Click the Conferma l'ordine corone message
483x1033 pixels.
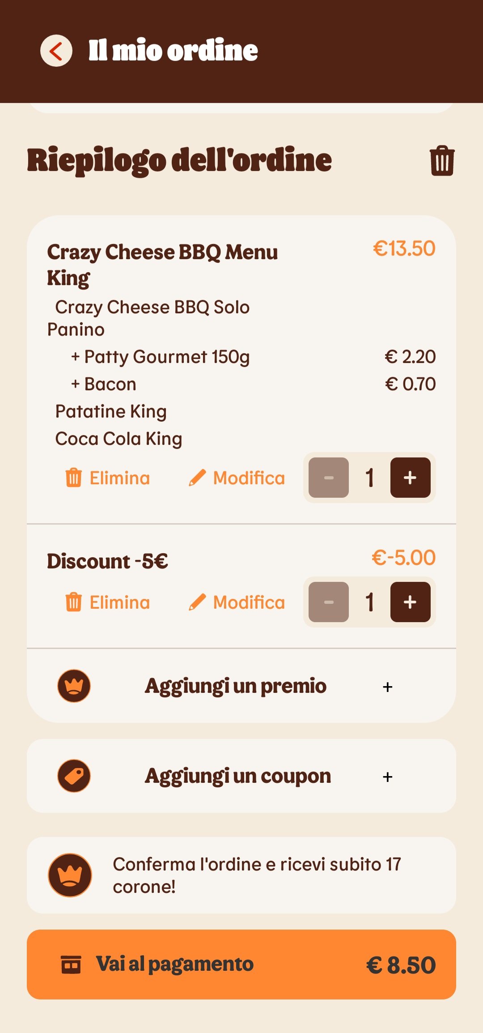coord(257,875)
